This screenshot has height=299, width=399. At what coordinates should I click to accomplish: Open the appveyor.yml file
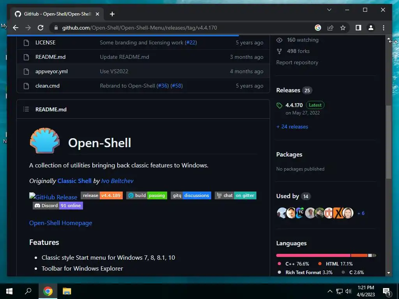(x=51, y=72)
